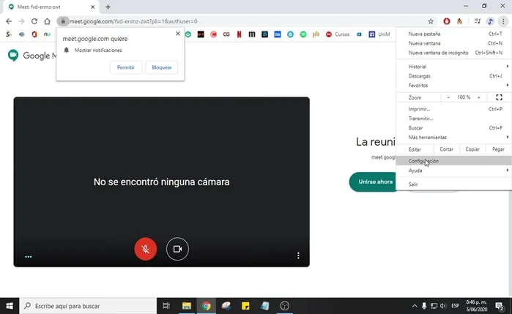Open the Spotify bookmark icon

coord(303,34)
